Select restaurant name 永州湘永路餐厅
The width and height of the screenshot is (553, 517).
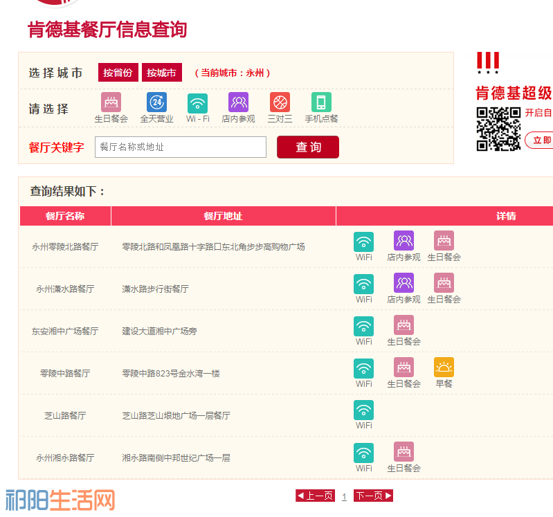65,458
